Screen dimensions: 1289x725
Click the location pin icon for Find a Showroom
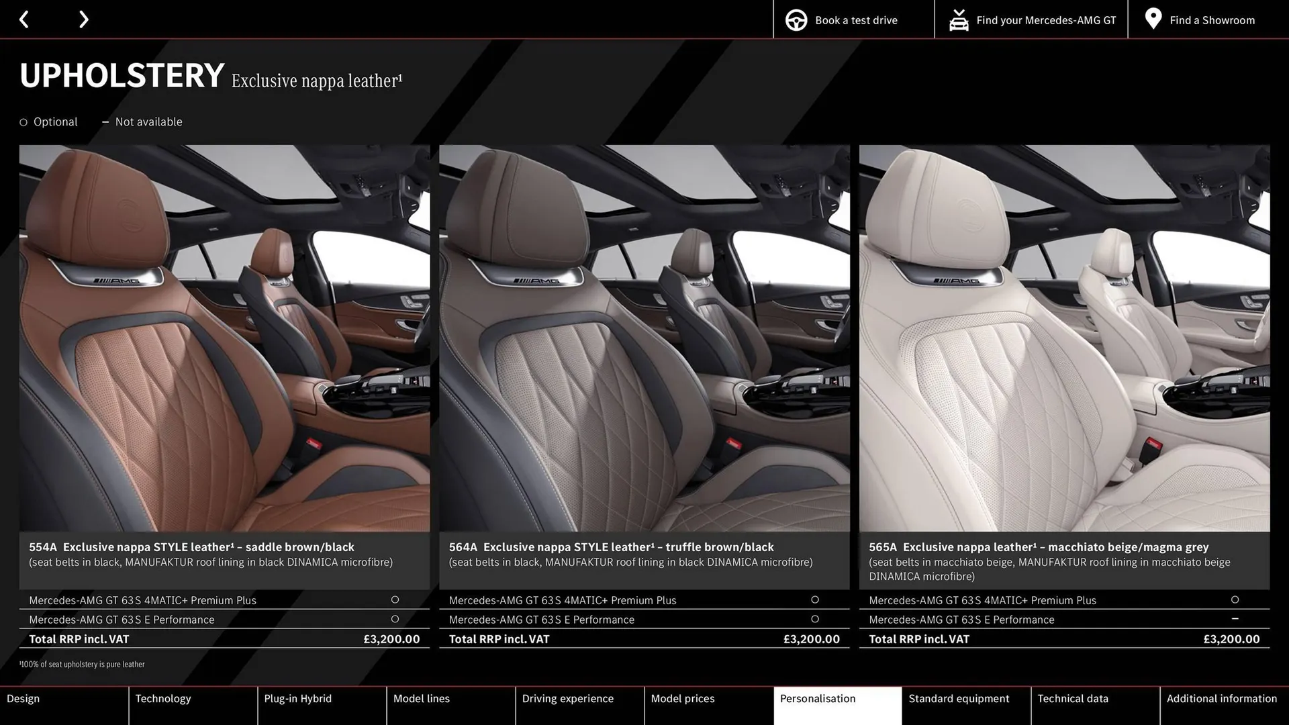click(1153, 19)
